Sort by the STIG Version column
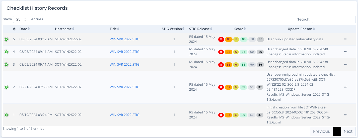The height and width of the screenshot is (138, 358). (x=173, y=29)
